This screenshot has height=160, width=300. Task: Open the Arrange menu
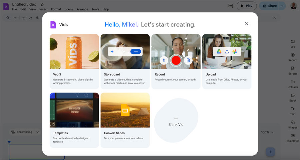83,9
